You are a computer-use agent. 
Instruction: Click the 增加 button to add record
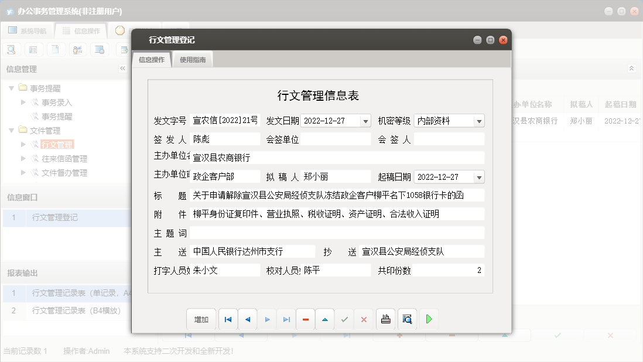click(201, 319)
